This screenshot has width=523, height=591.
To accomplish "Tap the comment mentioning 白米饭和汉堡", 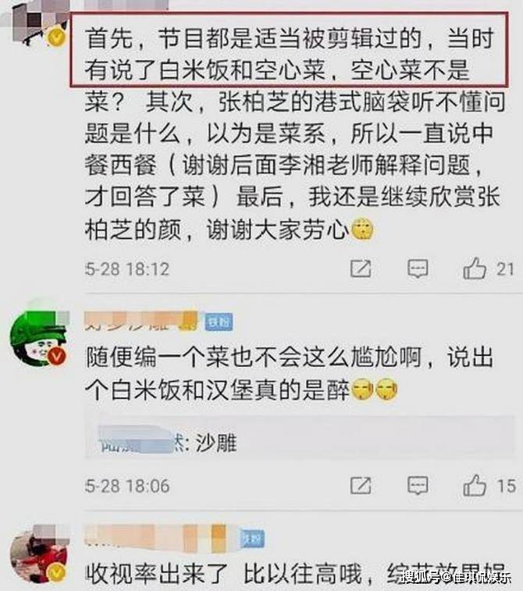I will tap(290, 373).
